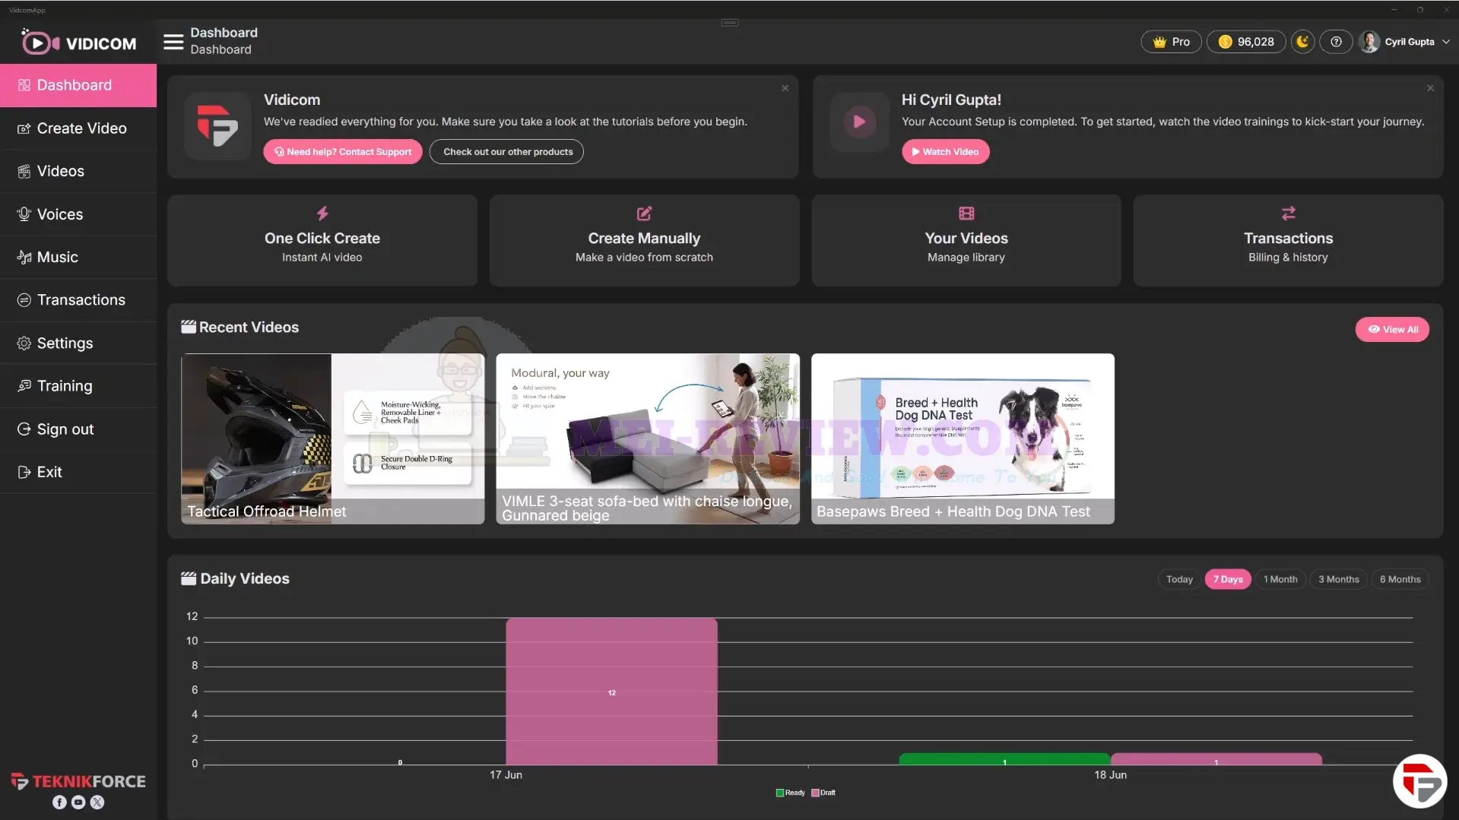Select the 6 Months chart range

pos(1400,579)
